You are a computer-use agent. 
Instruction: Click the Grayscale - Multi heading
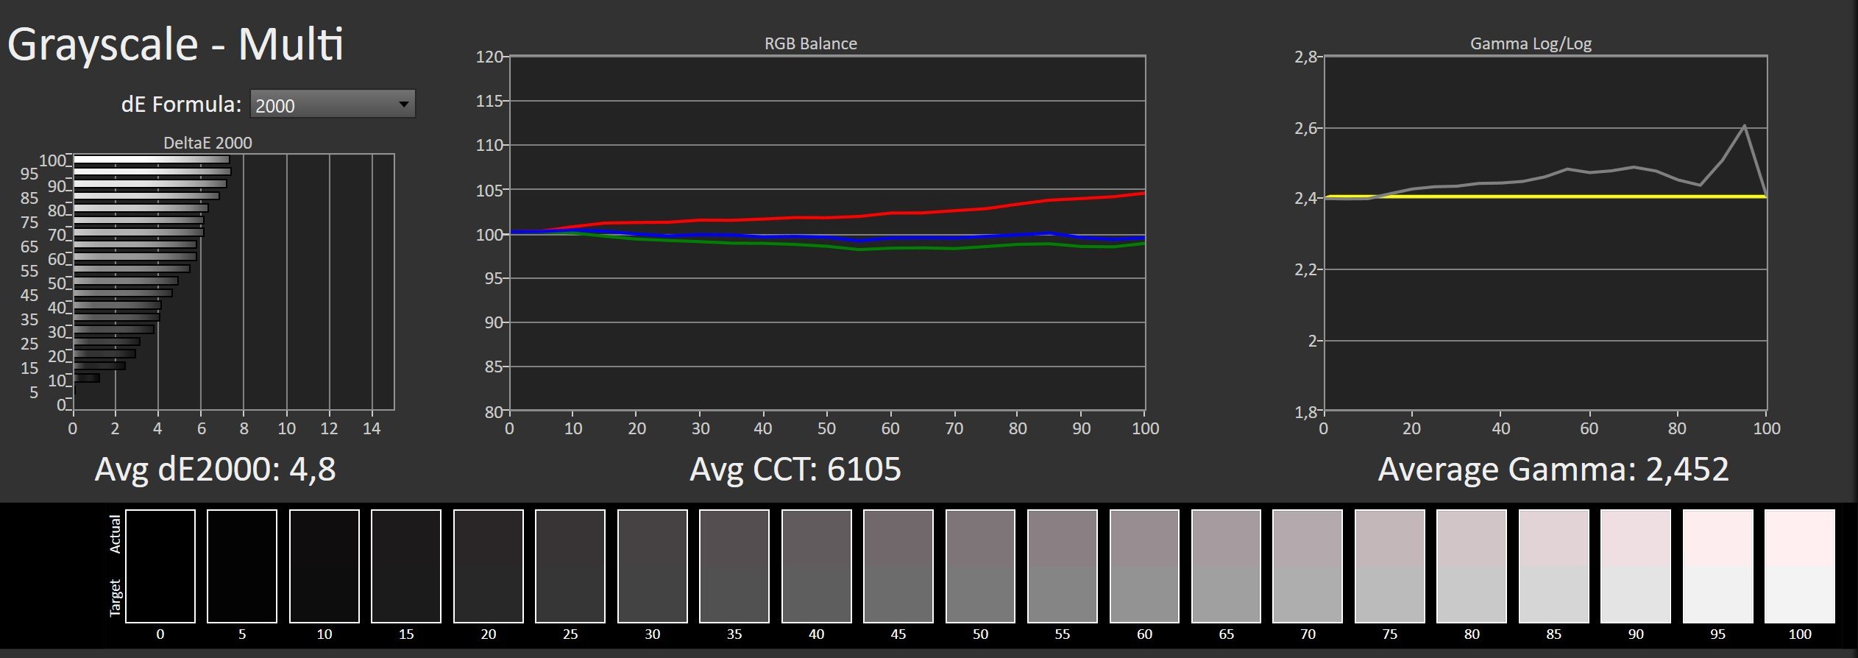pyautogui.click(x=176, y=44)
